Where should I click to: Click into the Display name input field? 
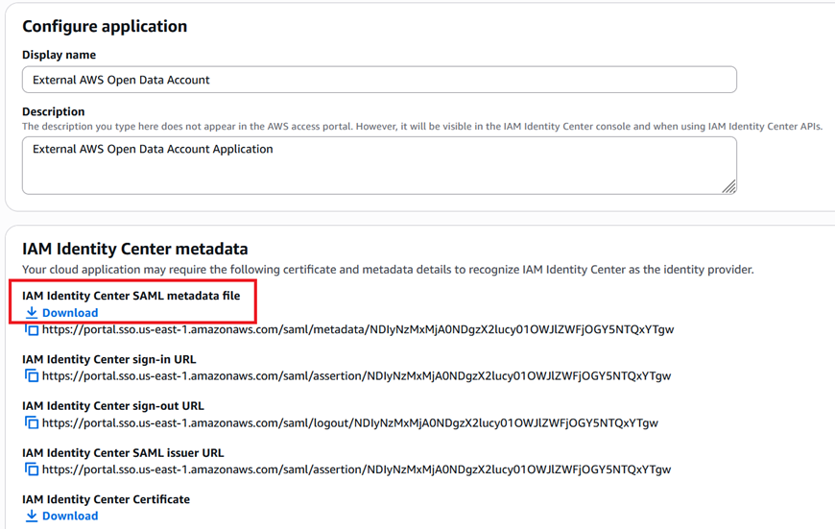coord(379,80)
